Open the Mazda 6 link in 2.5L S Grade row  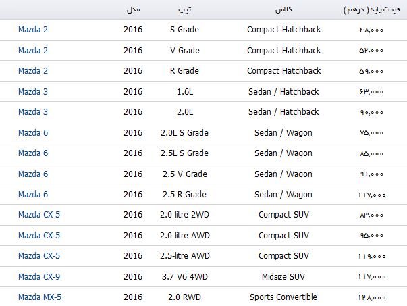33,153
